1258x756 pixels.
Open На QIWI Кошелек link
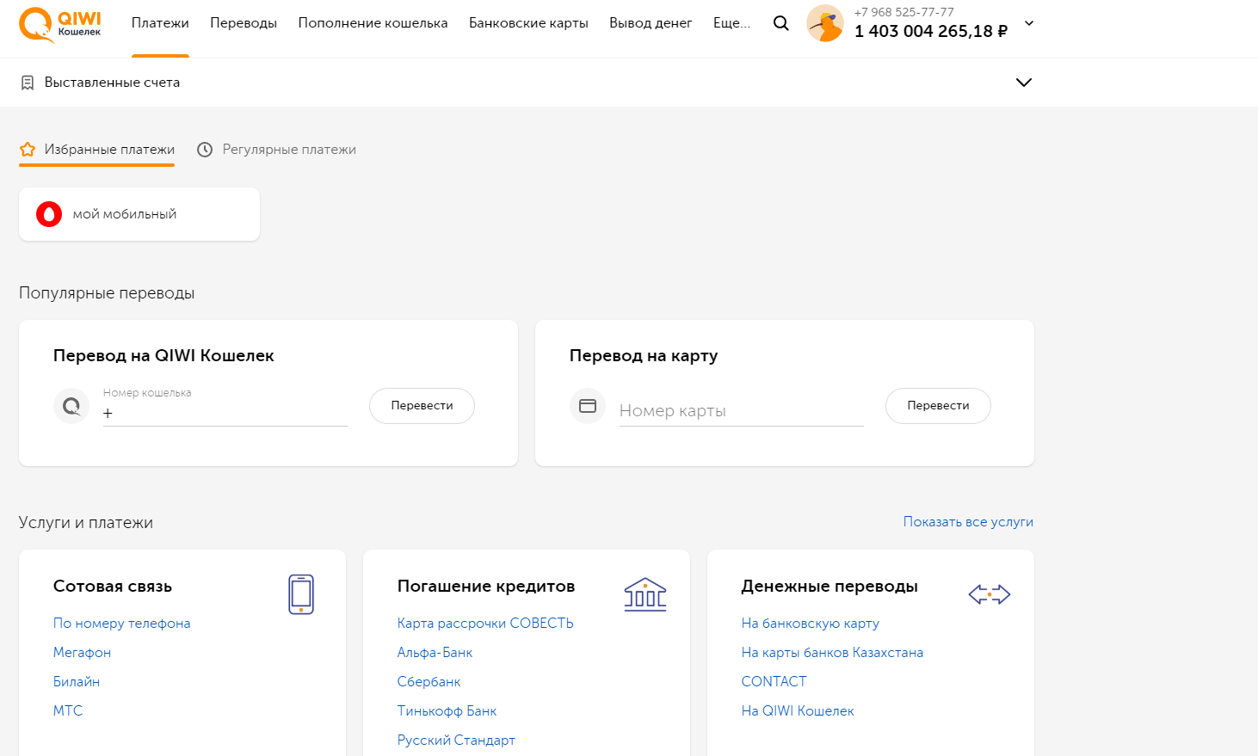(798, 711)
